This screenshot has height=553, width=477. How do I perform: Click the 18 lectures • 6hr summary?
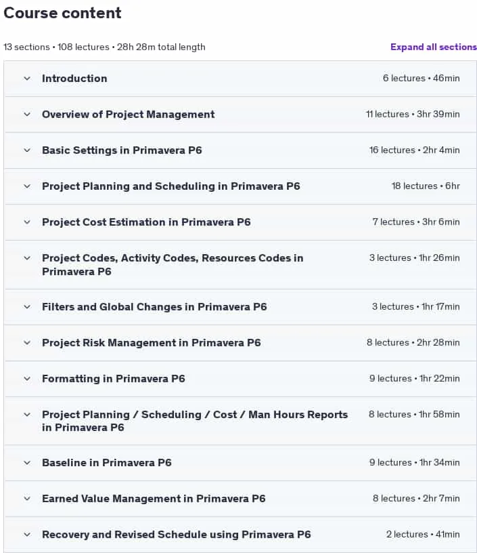pos(426,186)
